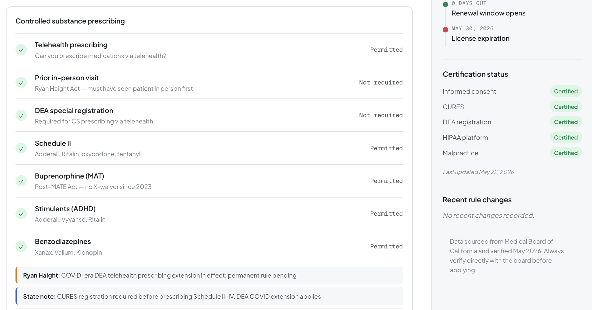Click the DEA special registration checkmark icon
592x310 pixels.
point(21,115)
